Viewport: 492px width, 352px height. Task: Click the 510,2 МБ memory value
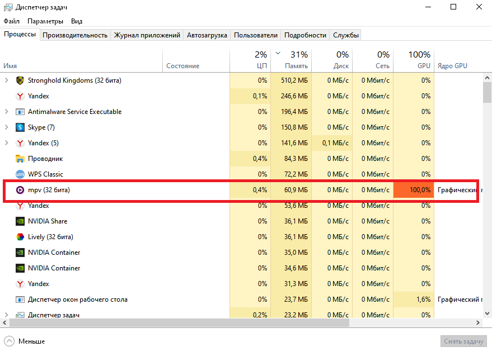pos(294,80)
